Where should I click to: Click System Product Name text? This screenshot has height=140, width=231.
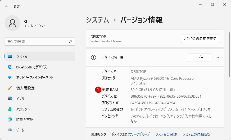106,41
